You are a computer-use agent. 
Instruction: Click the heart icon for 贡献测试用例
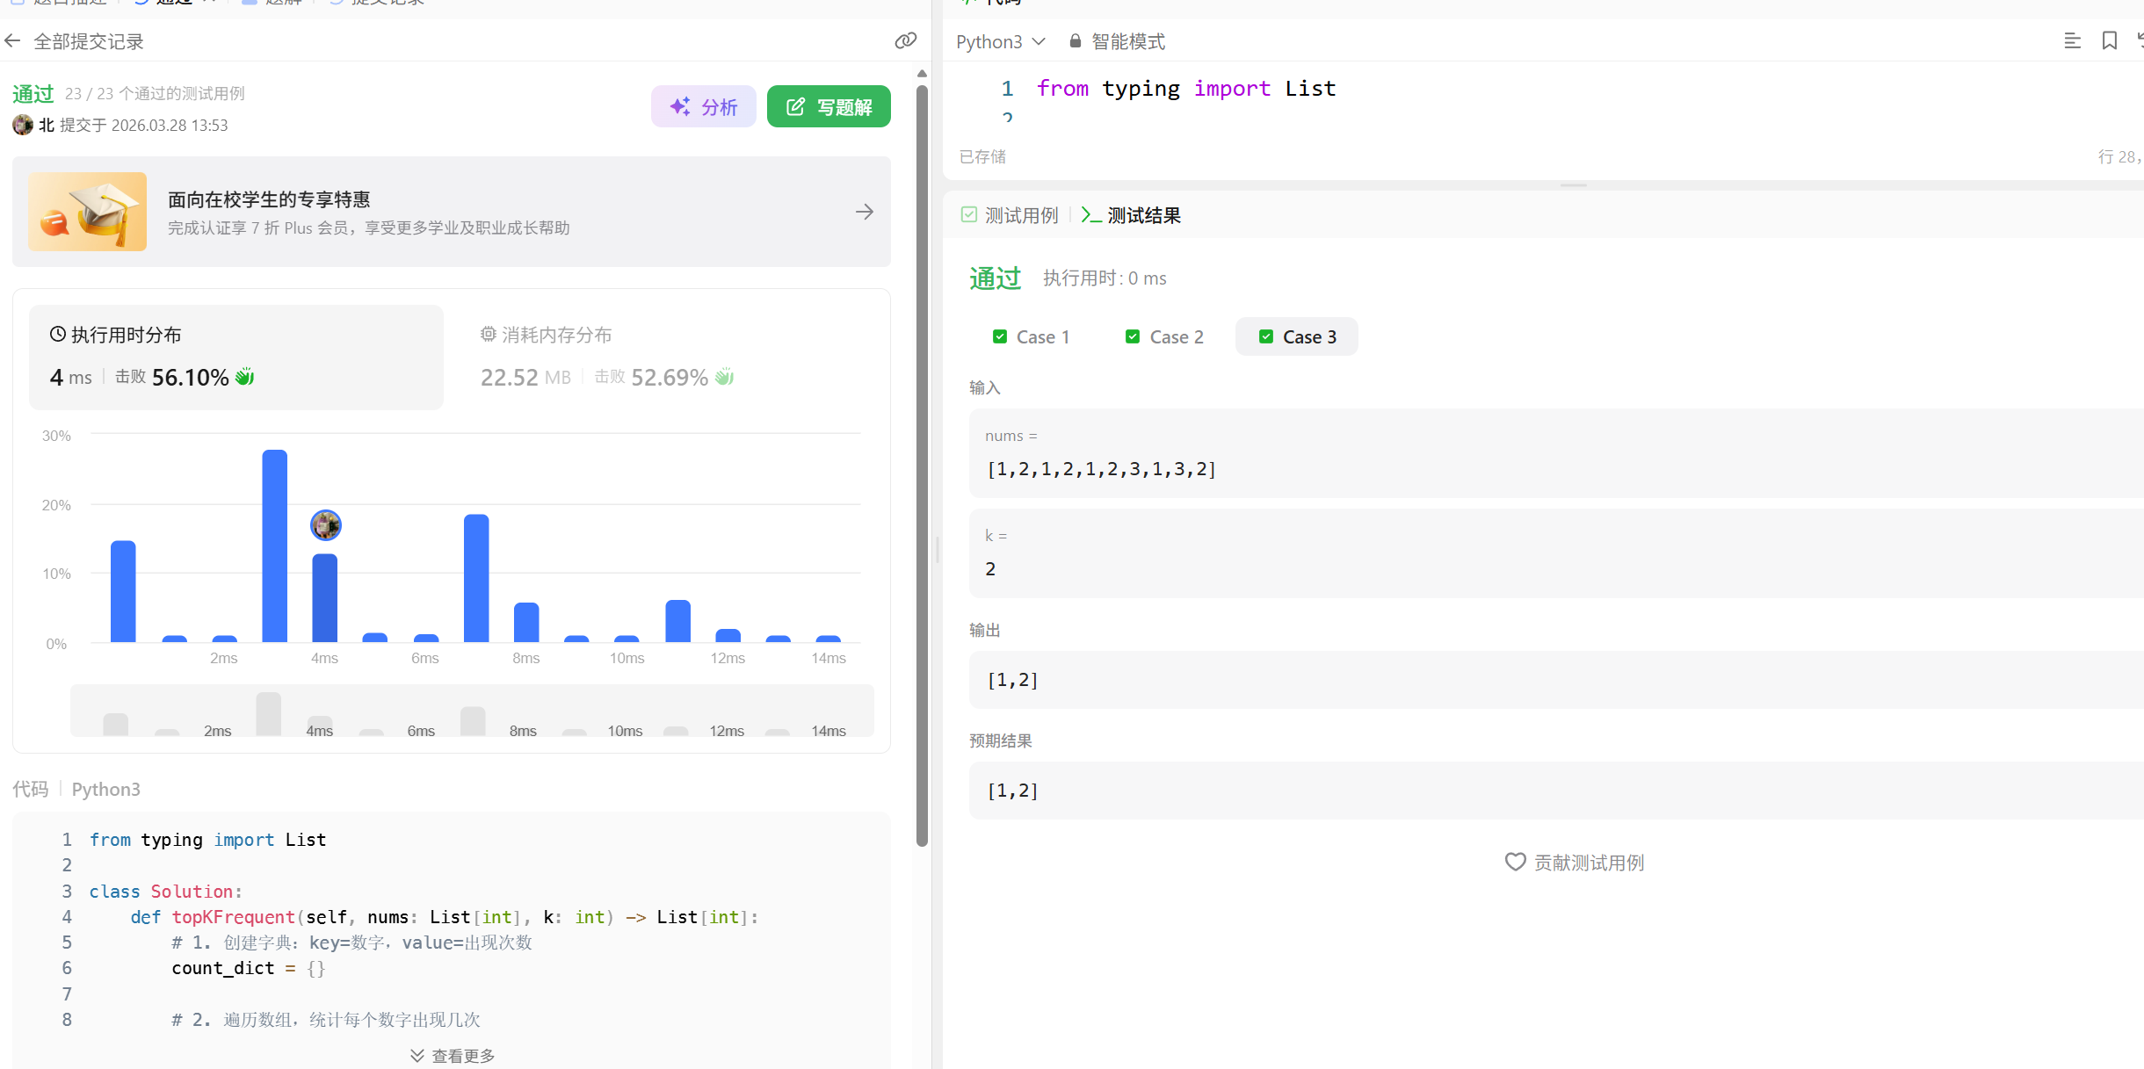[1515, 862]
